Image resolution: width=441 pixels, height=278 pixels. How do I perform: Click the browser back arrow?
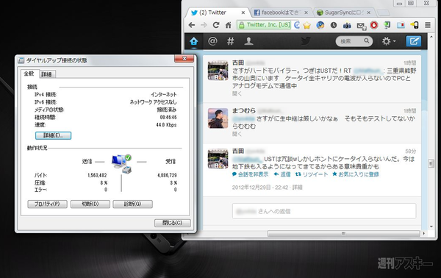(x=192, y=25)
